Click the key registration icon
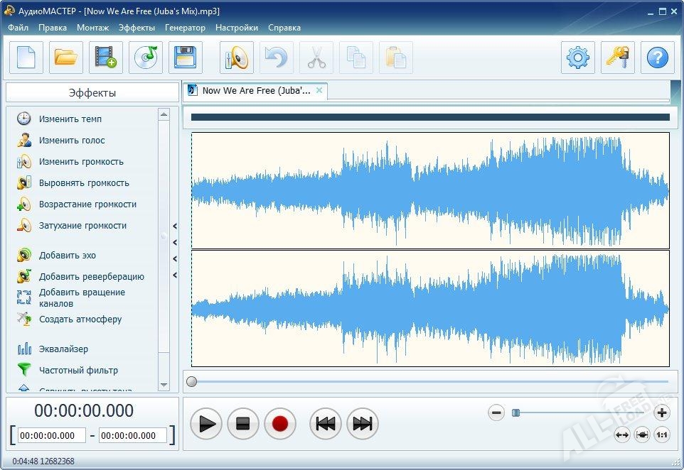Image resolution: width=684 pixels, height=470 pixels. pyautogui.click(x=618, y=58)
